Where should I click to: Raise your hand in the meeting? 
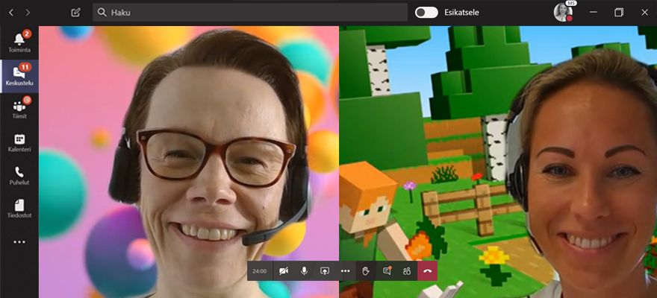(366, 271)
